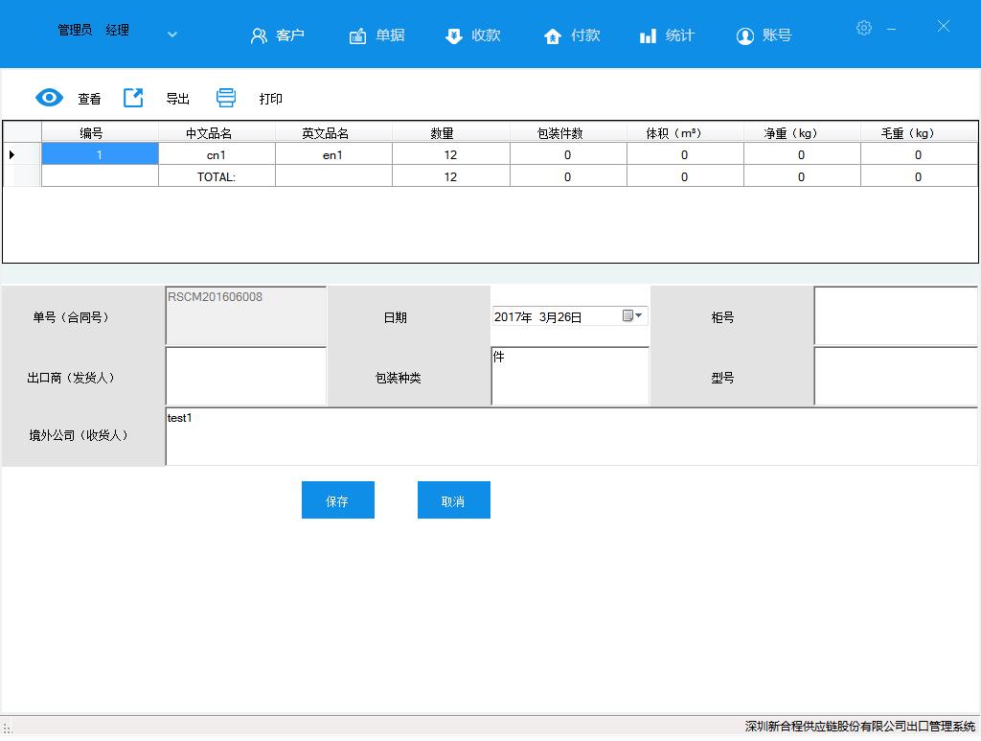Click the 导出 export text button

coord(177,99)
